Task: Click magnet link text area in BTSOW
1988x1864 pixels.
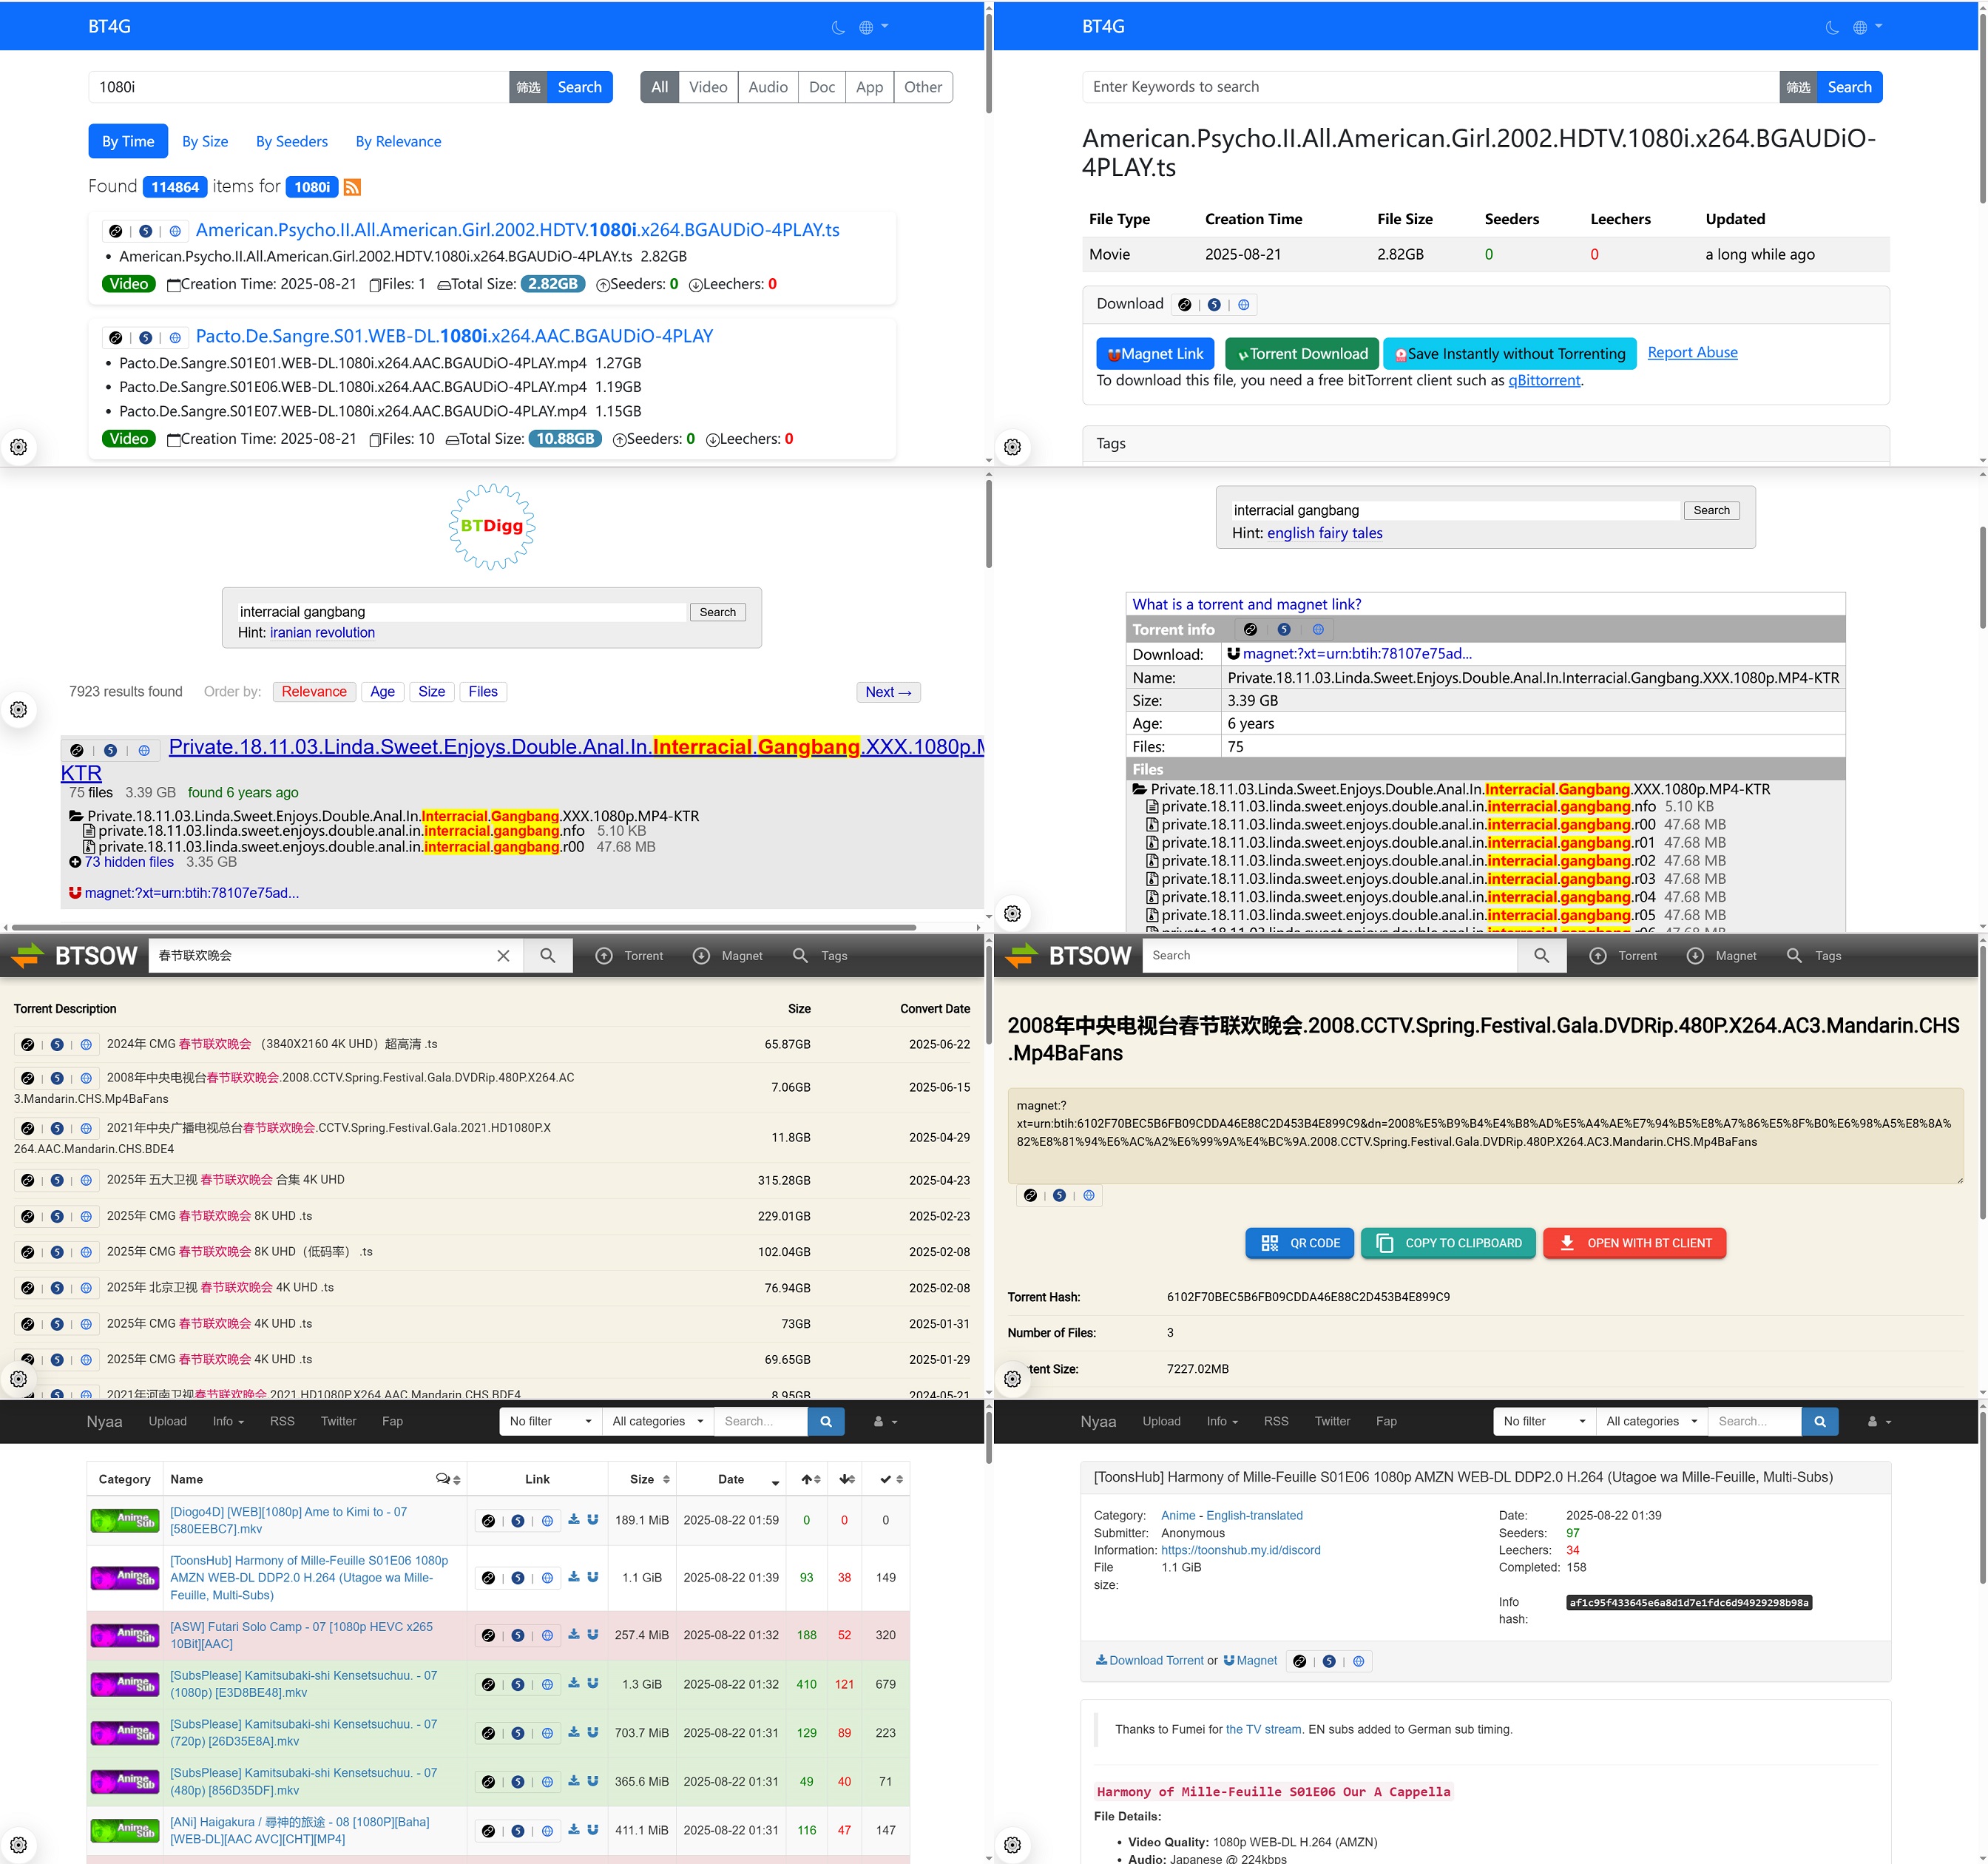Action: [1485, 1136]
